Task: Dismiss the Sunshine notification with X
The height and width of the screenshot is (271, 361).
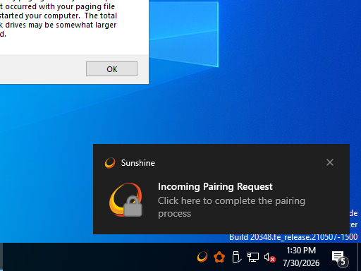Action: pyautogui.click(x=330, y=162)
